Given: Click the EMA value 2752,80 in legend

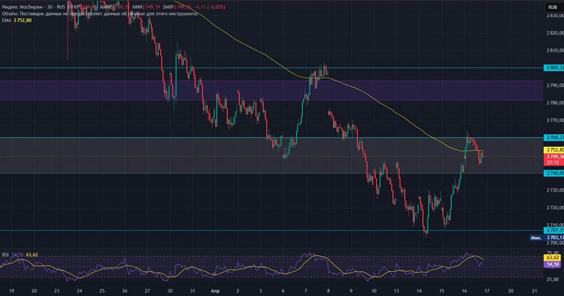Looking at the screenshot, I should (x=23, y=20).
